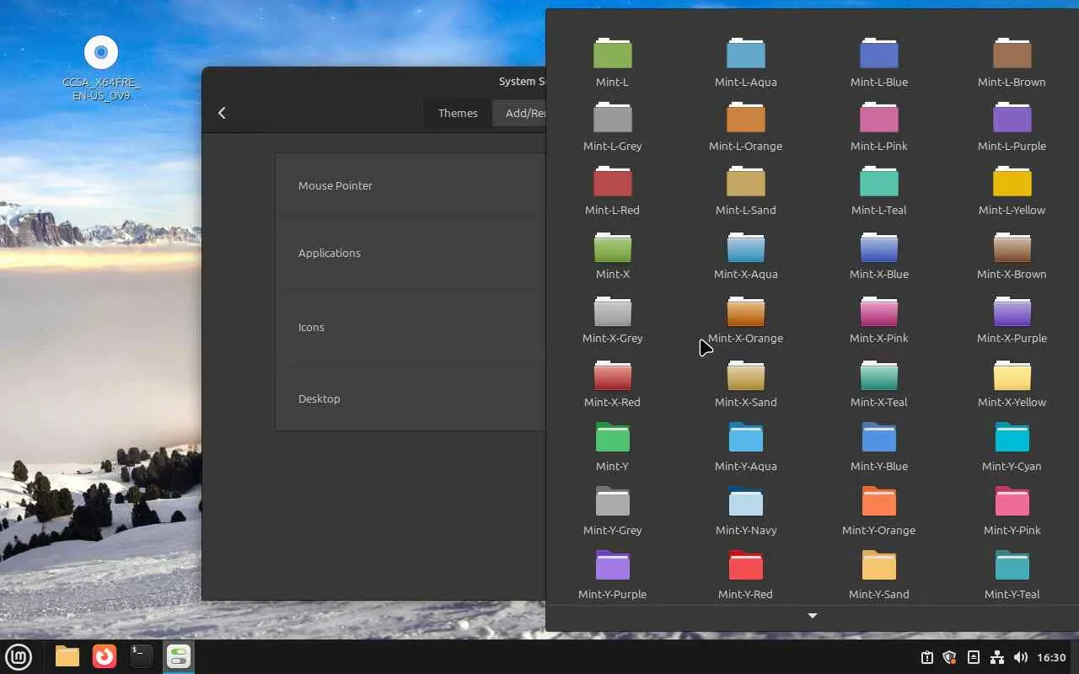
Task: Select the Mint-L-Red icon theme
Action: click(612, 190)
